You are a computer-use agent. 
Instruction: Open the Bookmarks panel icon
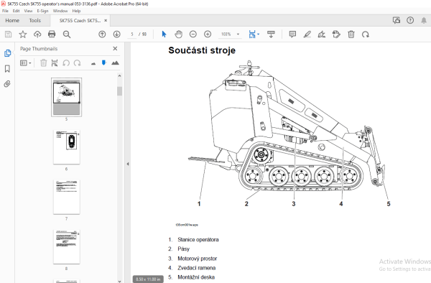(7, 68)
